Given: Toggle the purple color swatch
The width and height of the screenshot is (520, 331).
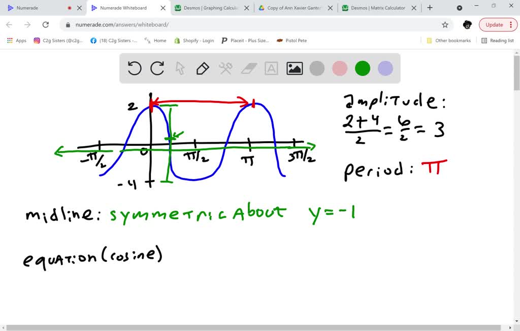Looking at the screenshot, I should (385, 68).
